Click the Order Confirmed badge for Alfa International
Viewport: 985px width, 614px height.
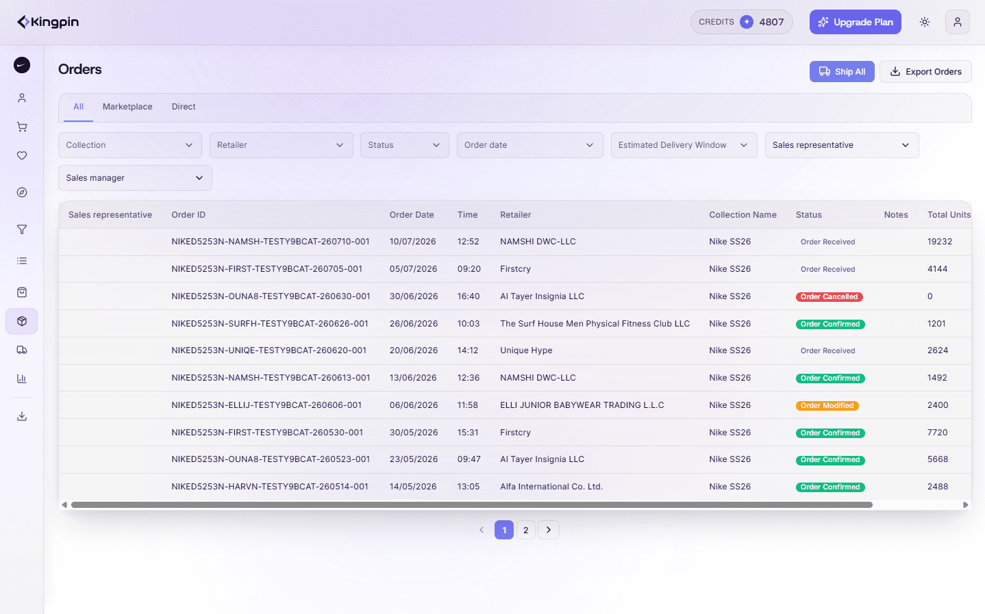tap(830, 487)
